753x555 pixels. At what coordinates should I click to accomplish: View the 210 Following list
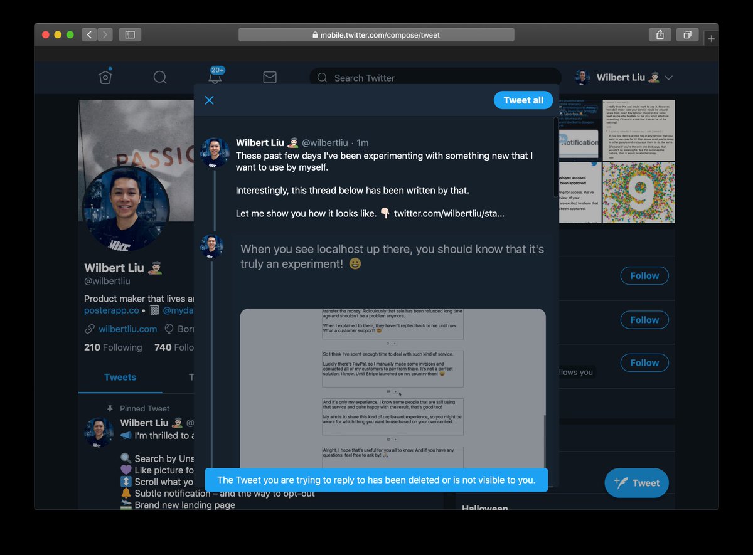tap(113, 347)
